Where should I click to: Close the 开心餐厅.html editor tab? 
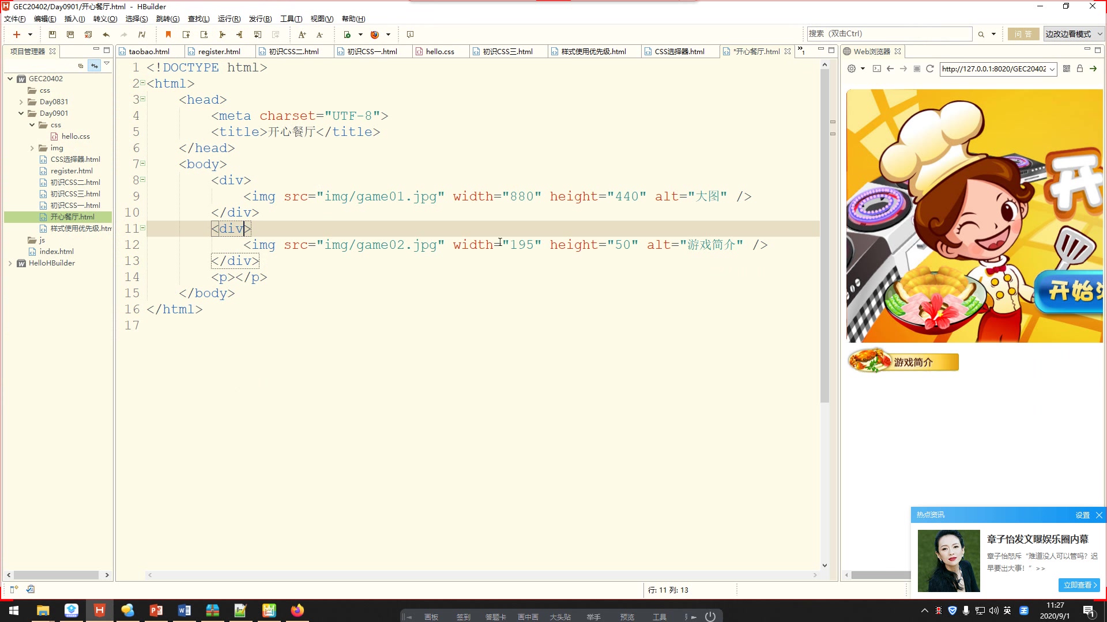(x=788, y=51)
